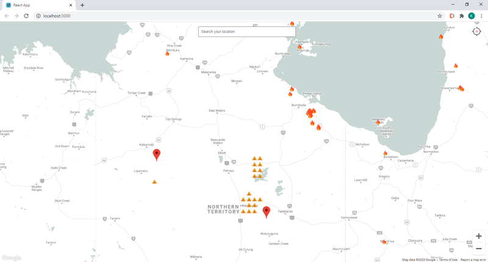488x262 pixels.
Task: Click the locate-me compass icon on map
Action: (x=476, y=31)
